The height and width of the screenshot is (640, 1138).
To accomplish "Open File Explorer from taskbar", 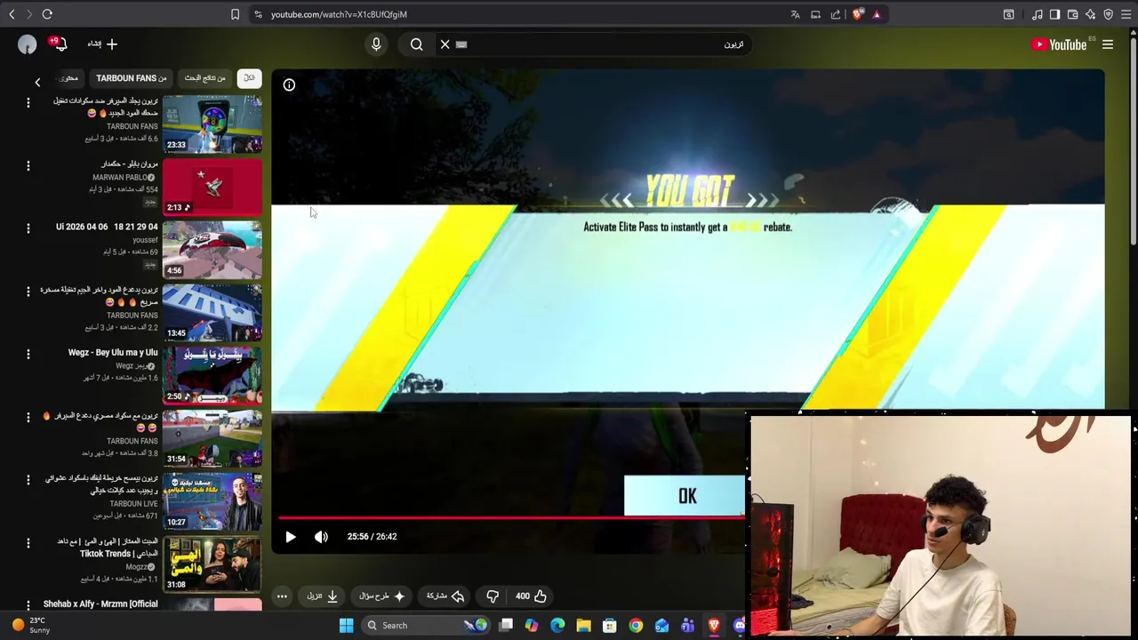I will point(583,626).
